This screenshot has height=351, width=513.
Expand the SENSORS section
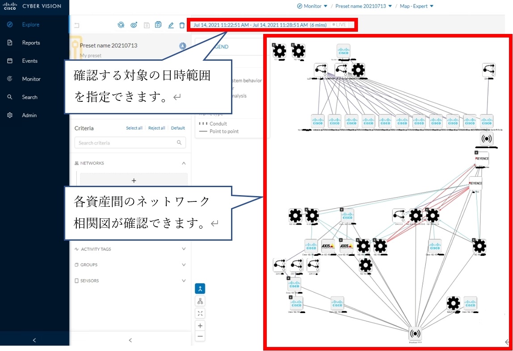click(184, 280)
